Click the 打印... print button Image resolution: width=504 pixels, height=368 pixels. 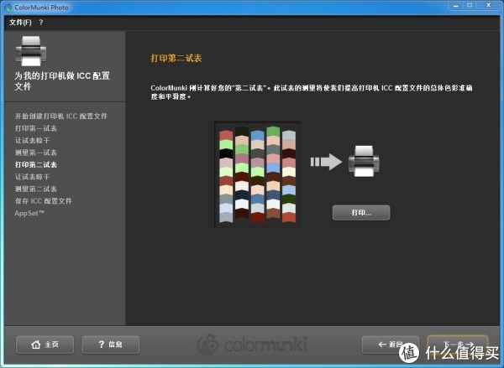click(361, 213)
